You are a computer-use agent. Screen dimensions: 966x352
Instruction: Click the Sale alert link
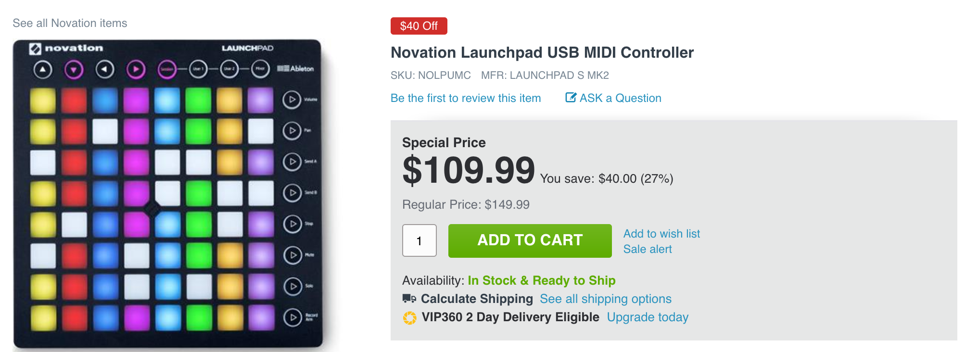(x=648, y=249)
